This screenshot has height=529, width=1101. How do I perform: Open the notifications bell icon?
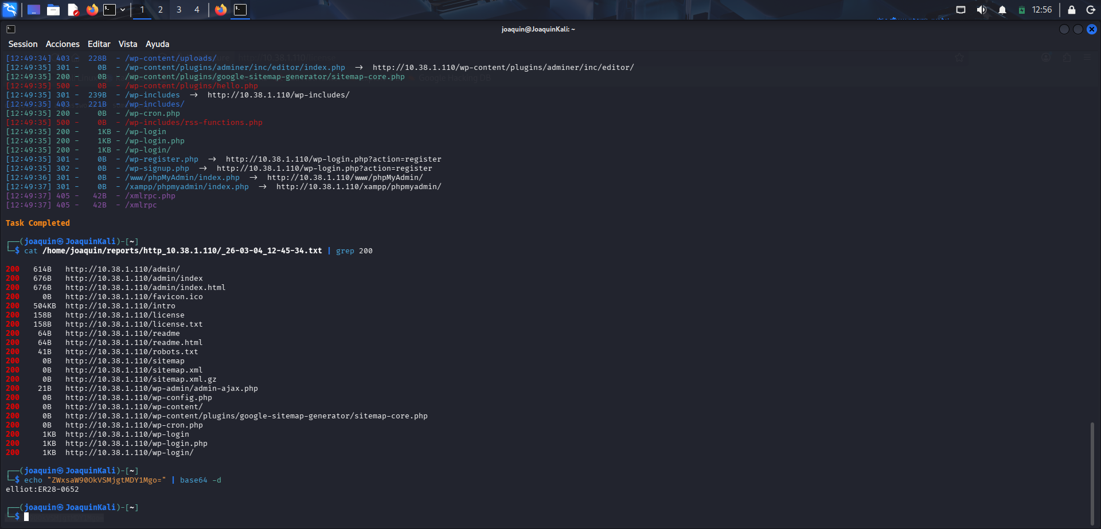tap(1002, 9)
